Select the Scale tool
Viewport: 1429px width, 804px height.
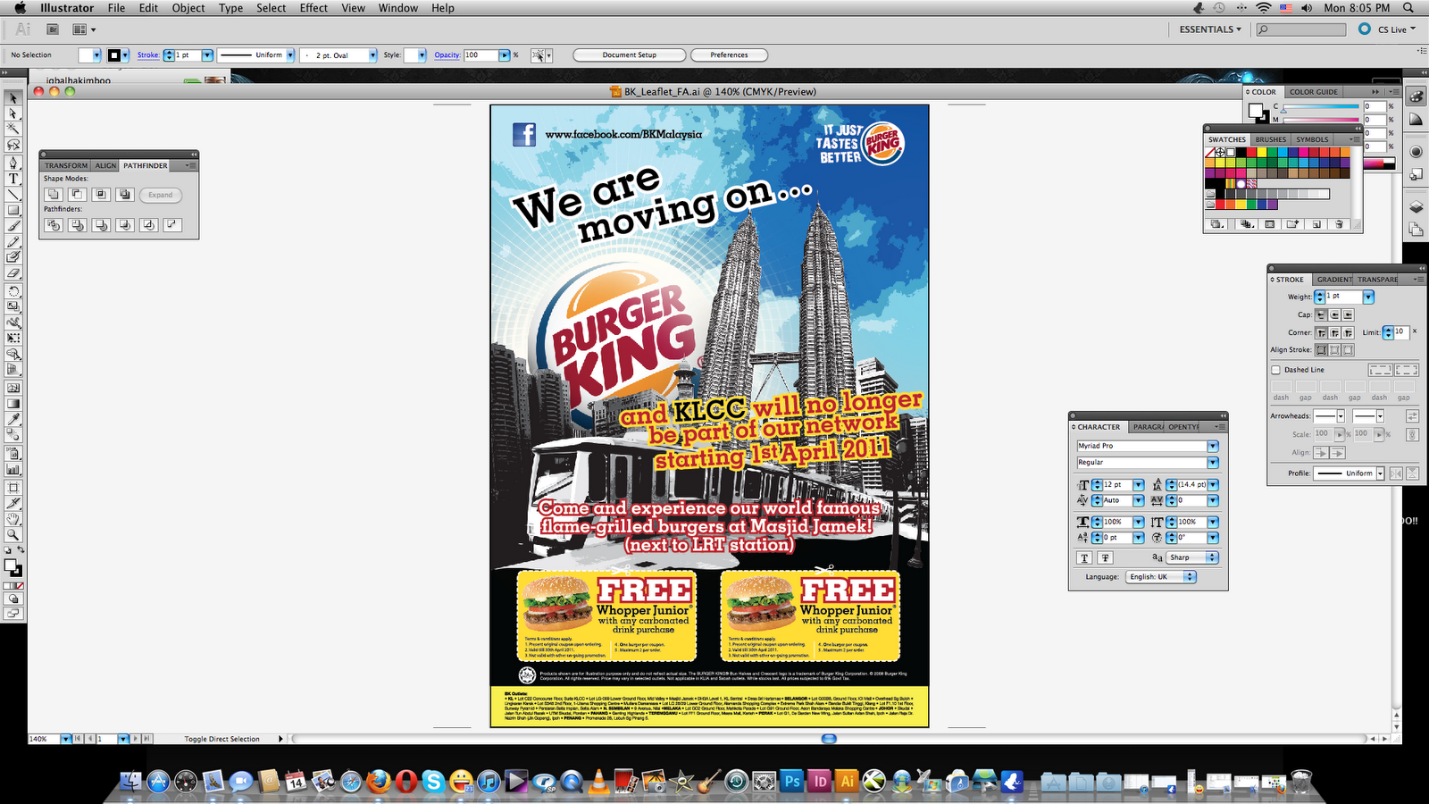coord(13,307)
